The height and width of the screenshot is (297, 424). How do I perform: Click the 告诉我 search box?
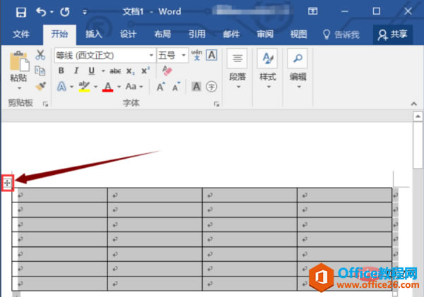341,35
